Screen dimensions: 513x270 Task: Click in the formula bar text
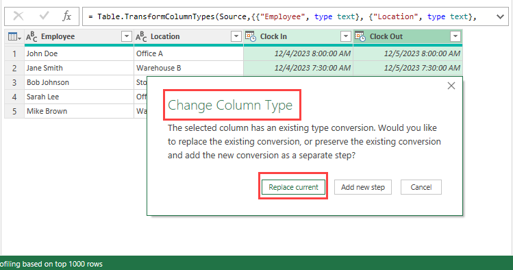[282, 16]
